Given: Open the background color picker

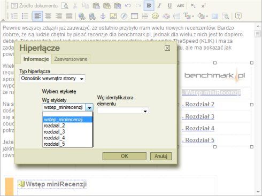Looking at the screenshot, I should coord(203,16).
